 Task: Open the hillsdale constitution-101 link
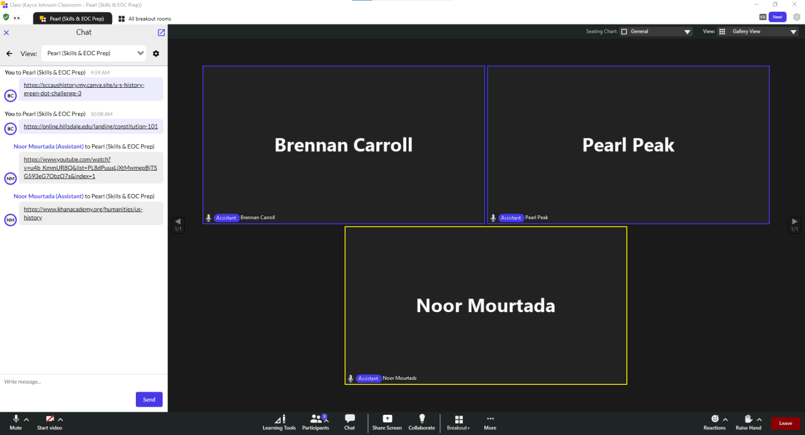click(x=91, y=126)
